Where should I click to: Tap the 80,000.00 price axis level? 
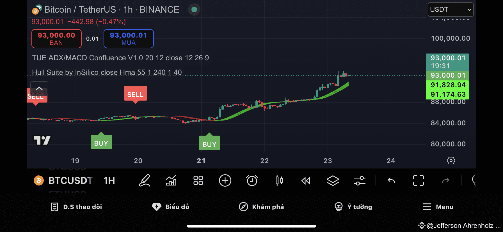click(x=448, y=144)
